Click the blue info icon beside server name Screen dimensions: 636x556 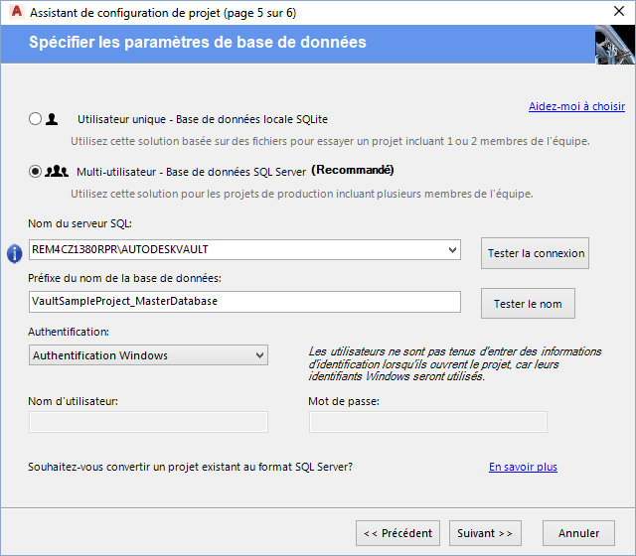[x=15, y=254]
